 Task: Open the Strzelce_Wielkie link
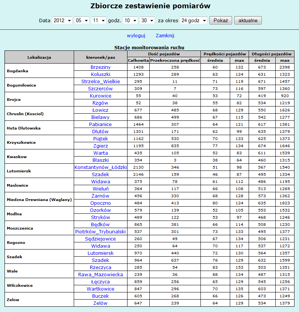[100, 82]
